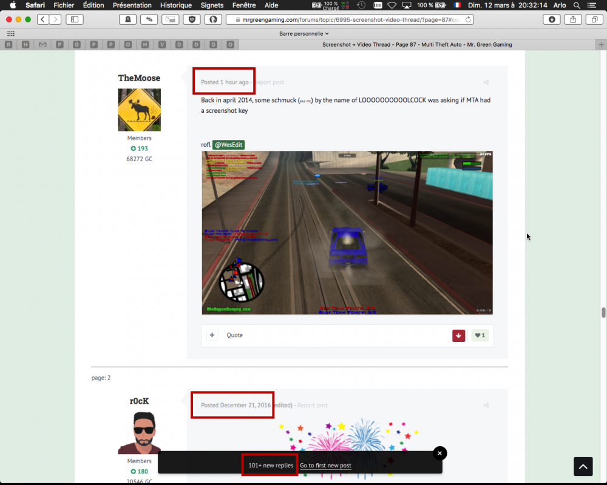Click the Safari back navigation arrow
Screen dimensions: 607x485
click(x=43, y=19)
